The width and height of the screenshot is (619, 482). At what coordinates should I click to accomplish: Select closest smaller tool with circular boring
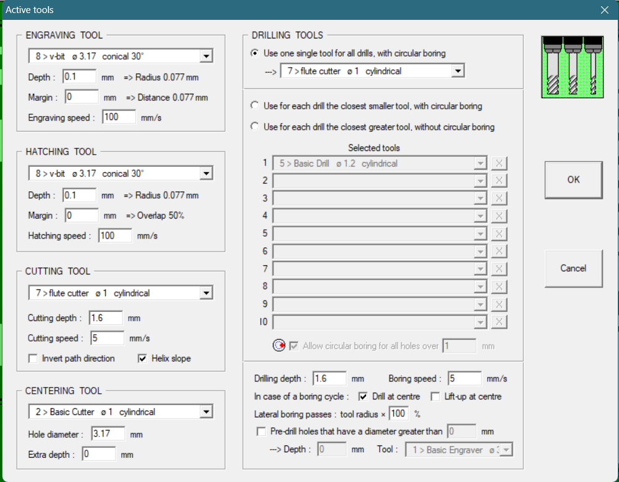coord(255,106)
